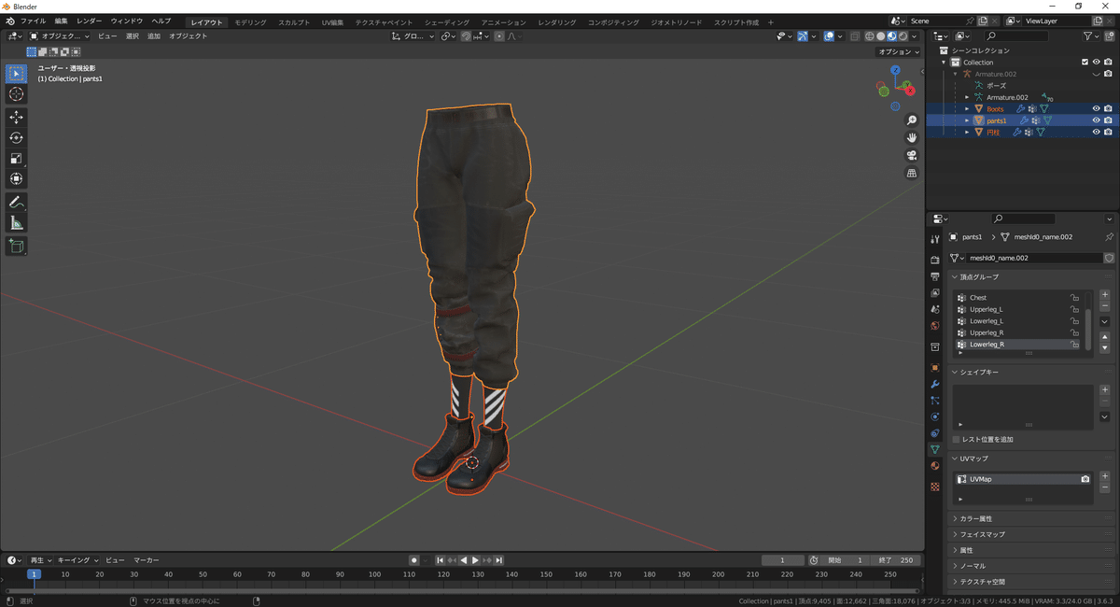The height and width of the screenshot is (607, 1120).
Task: Select the Add Cube tool
Action: pos(17,247)
